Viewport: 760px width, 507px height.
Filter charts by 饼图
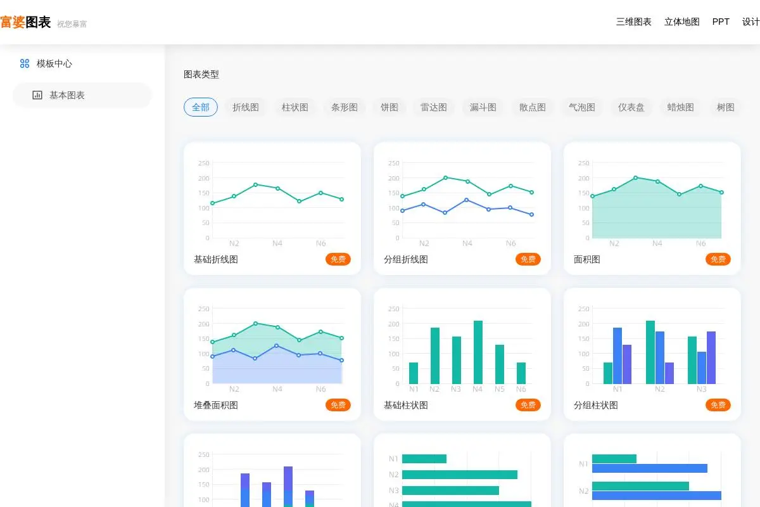pyautogui.click(x=389, y=107)
